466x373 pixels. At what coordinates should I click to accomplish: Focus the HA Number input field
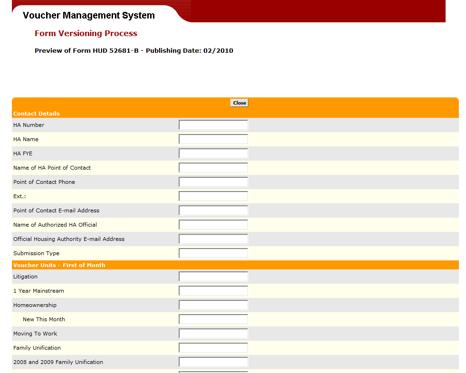pos(213,125)
